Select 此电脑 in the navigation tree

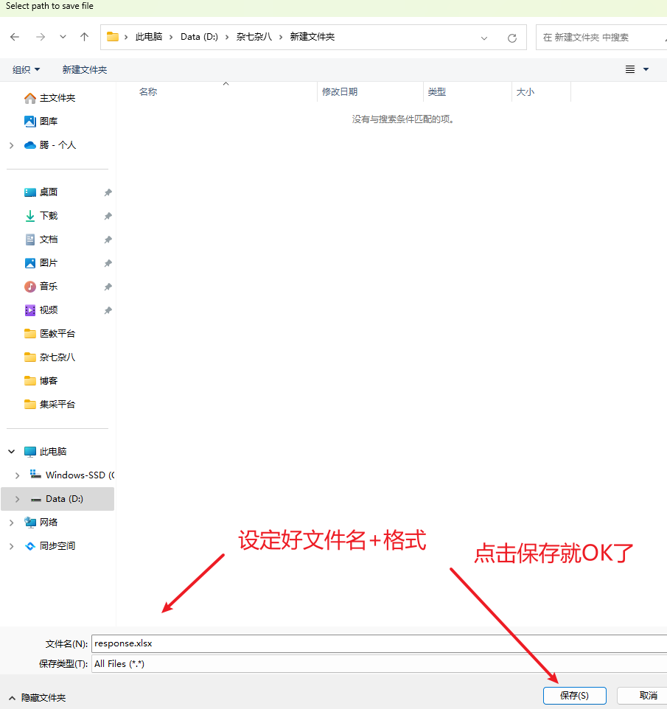pos(53,451)
